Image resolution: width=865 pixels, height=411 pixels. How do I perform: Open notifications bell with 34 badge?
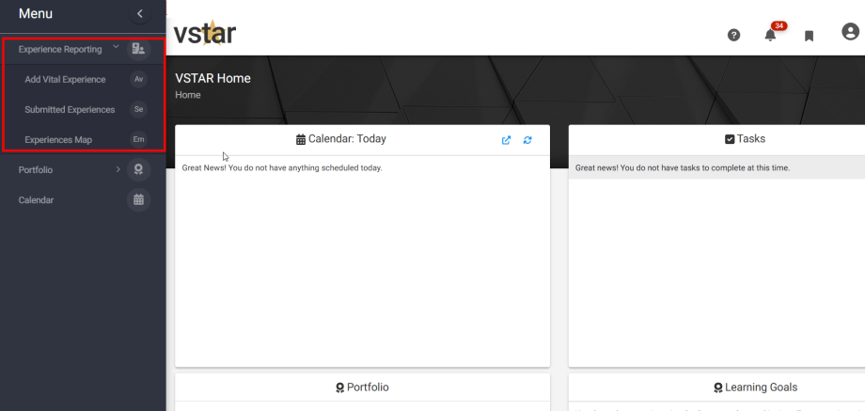tap(771, 35)
